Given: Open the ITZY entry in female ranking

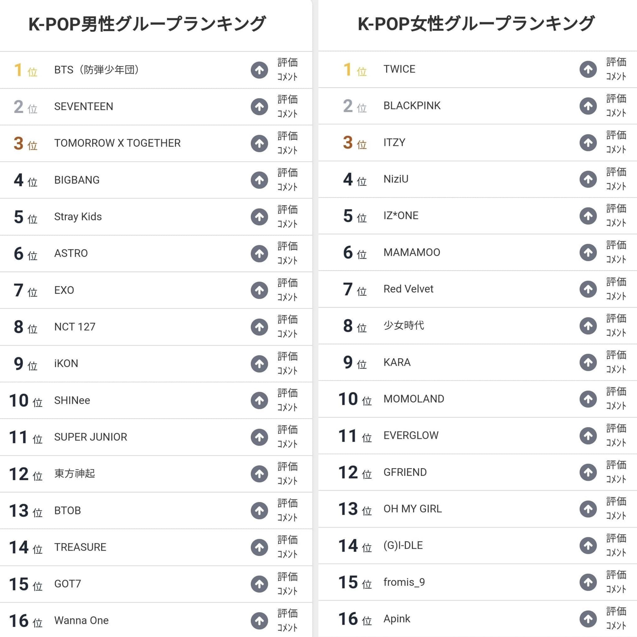Looking at the screenshot, I should (x=394, y=142).
